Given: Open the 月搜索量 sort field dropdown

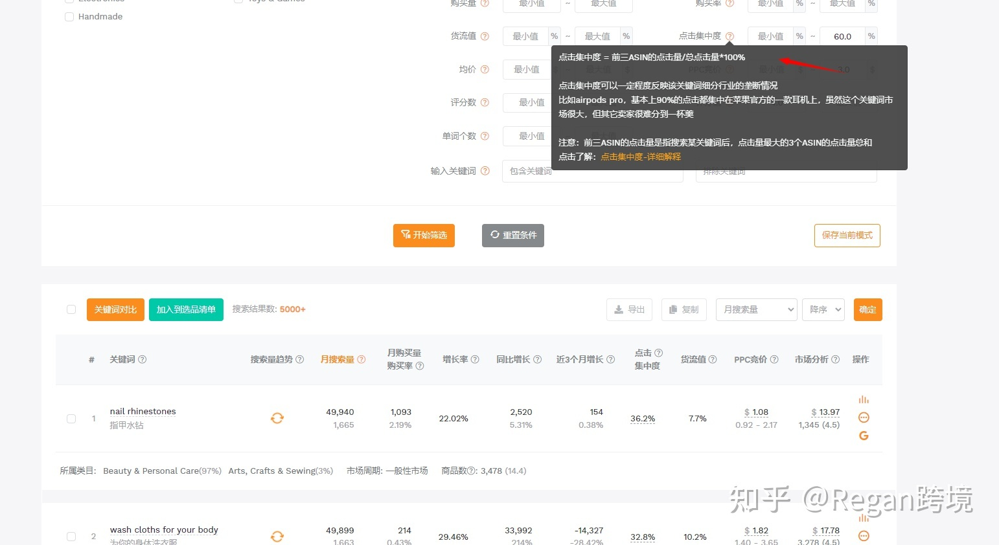Looking at the screenshot, I should tap(756, 309).
